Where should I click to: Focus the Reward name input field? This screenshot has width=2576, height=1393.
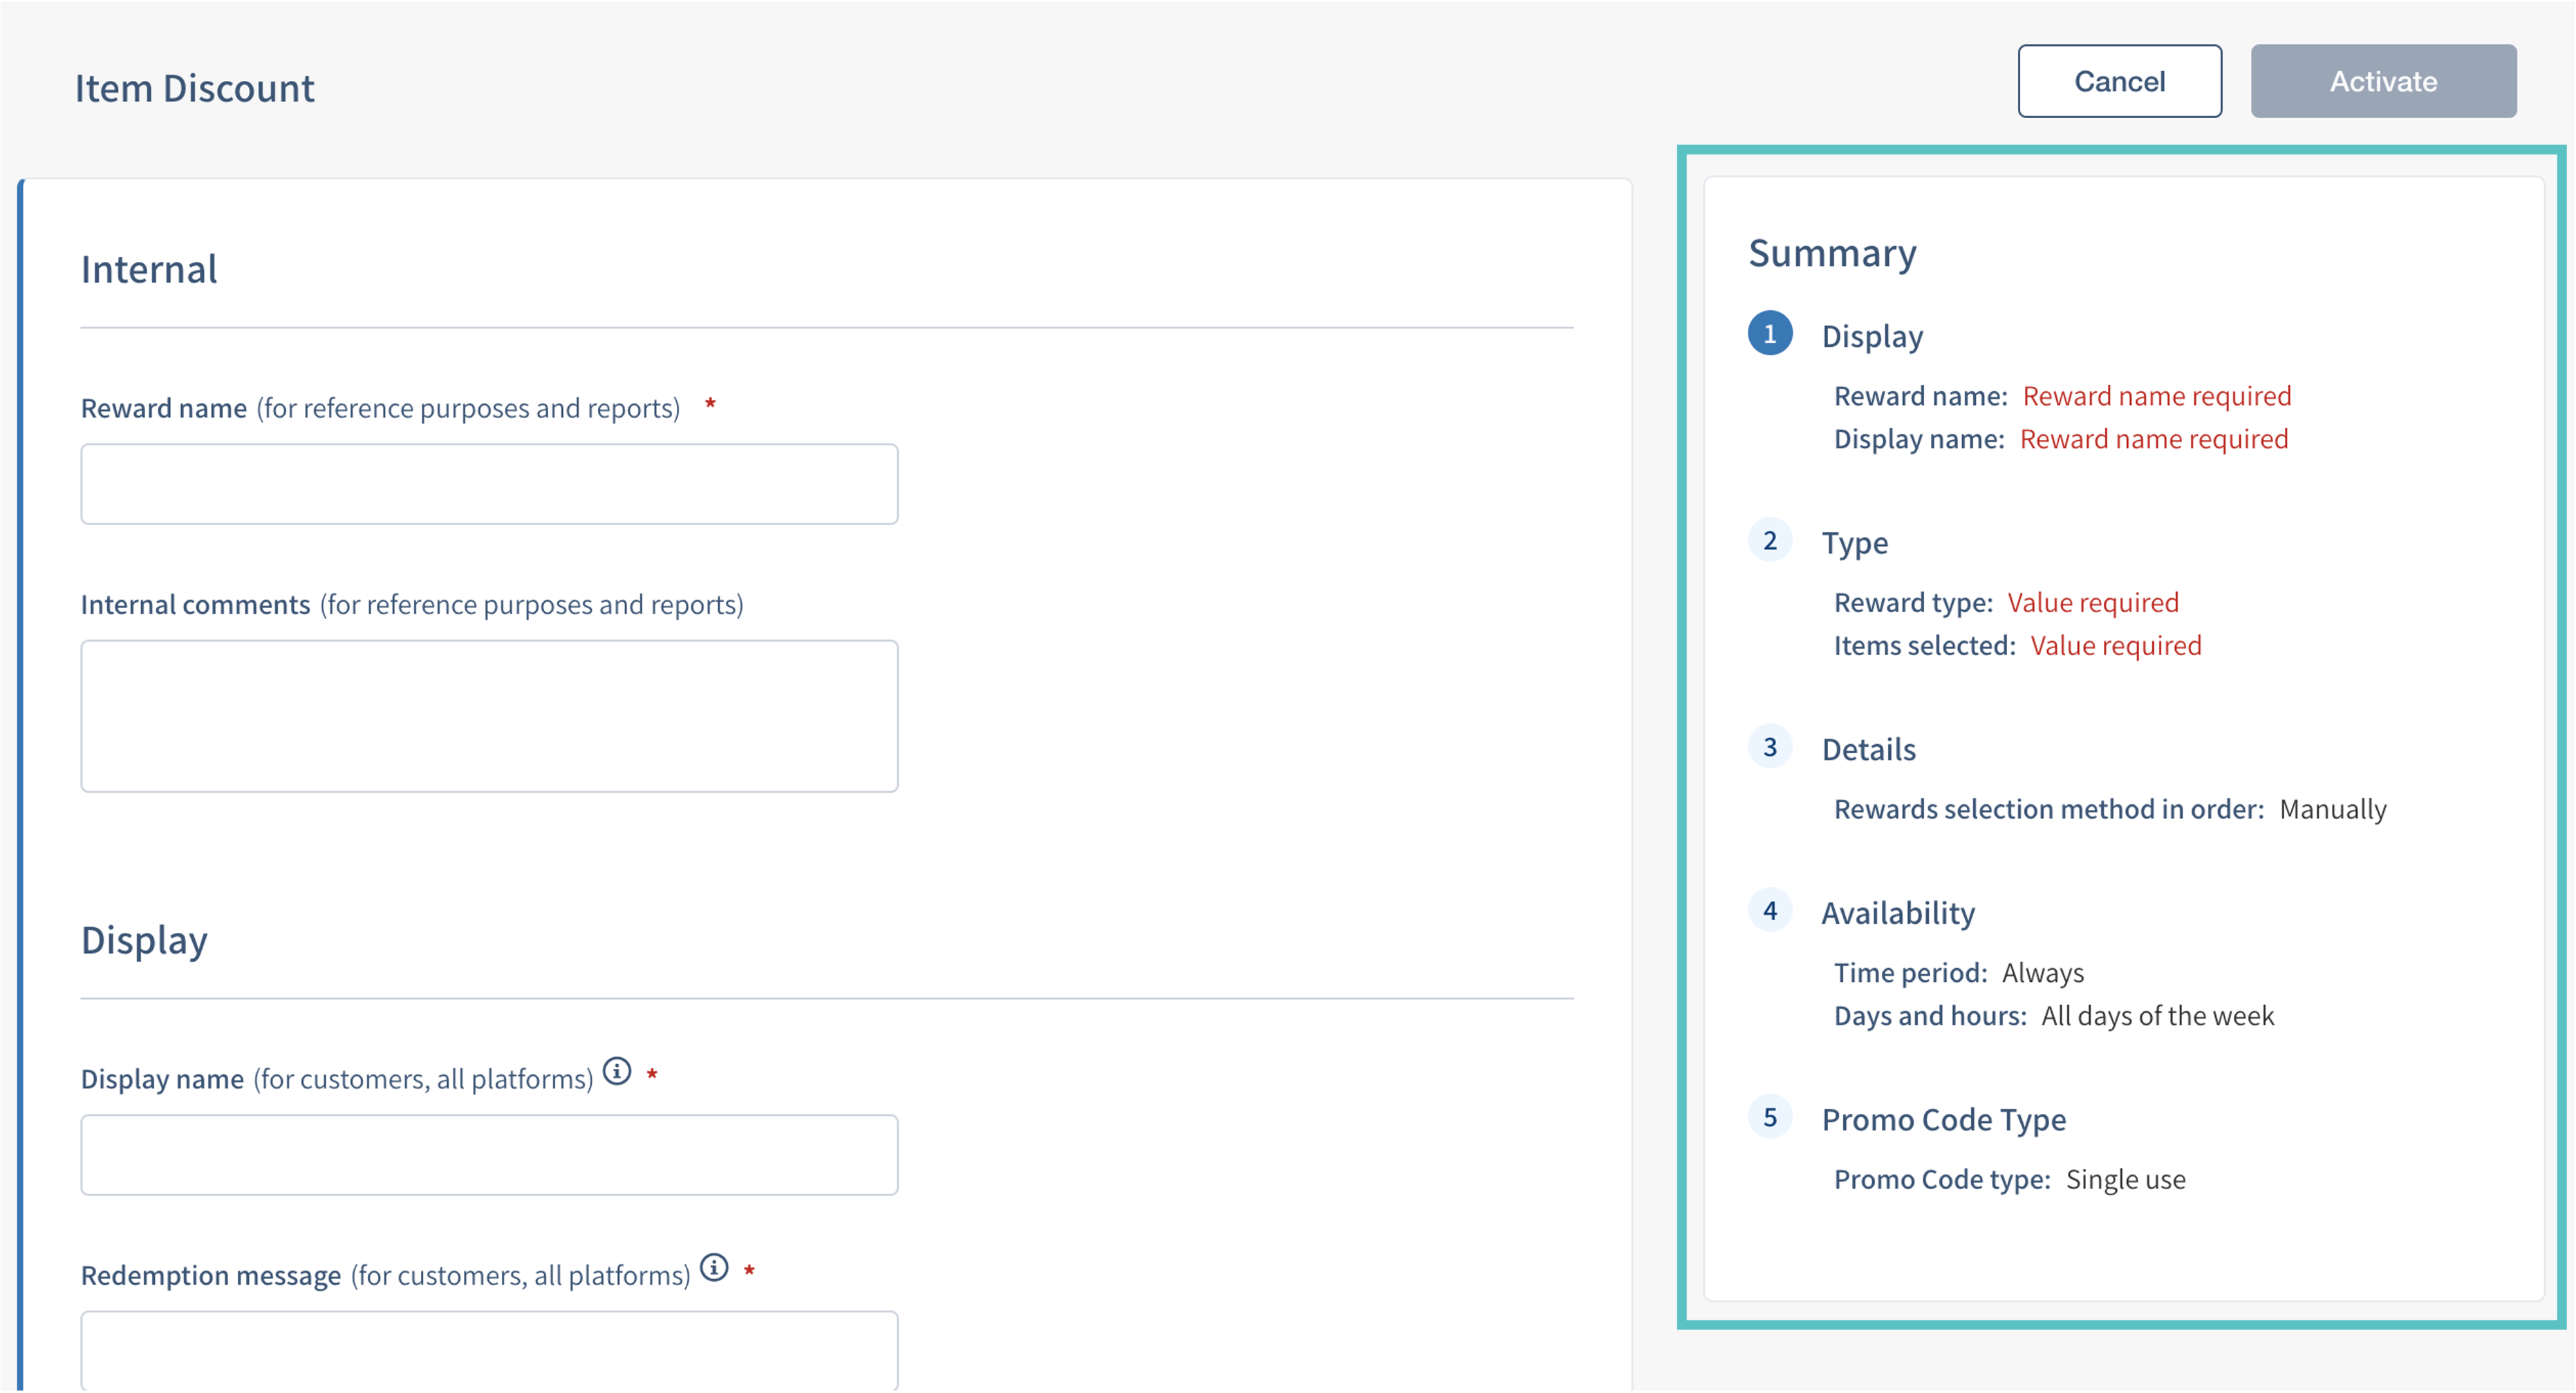489,484
